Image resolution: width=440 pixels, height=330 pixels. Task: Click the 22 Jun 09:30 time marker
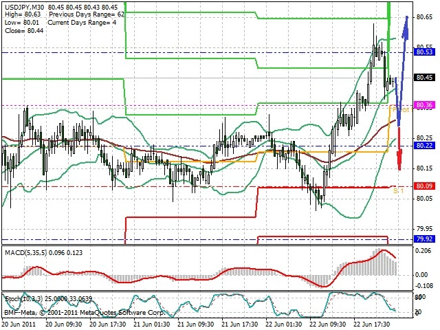328,324
